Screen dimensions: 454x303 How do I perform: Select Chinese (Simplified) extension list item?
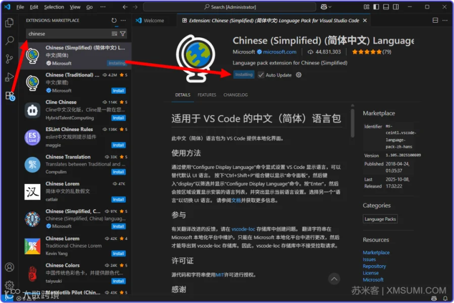(x=76, y=55)
